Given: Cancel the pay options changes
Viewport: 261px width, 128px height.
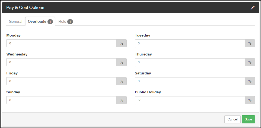Looking at the screenshot, I should [232, 119].
